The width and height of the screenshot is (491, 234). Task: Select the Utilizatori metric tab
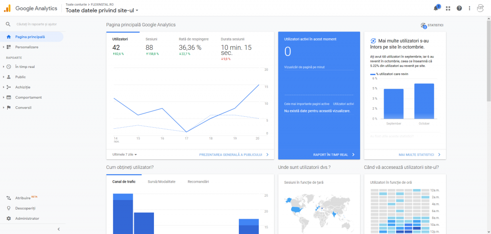point(123,46)
